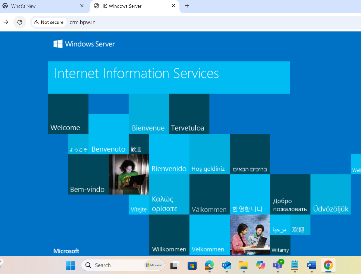Viewport: 361px width, 274px height.
Task: Click the Bienvenue tile
Action: point(149,114)
